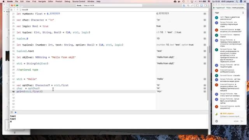
Task: Open the View menu
Action: pyautogui.click(x=28, y=2)
